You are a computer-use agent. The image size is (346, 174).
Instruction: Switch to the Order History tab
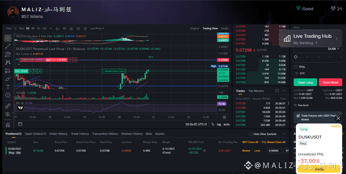(x=58, y=134)
